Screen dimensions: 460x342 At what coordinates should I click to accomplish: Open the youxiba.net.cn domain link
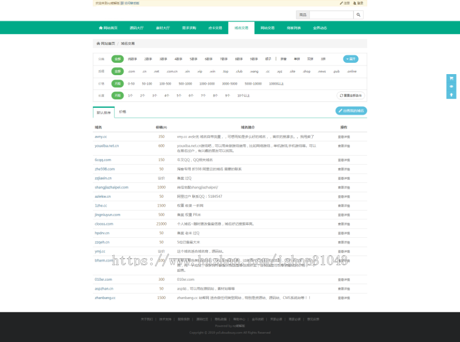coord(107,146)
